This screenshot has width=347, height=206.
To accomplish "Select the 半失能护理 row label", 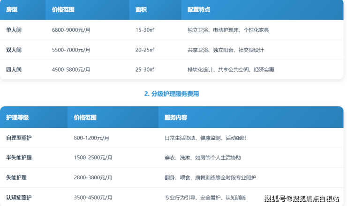I will point(19,158).
